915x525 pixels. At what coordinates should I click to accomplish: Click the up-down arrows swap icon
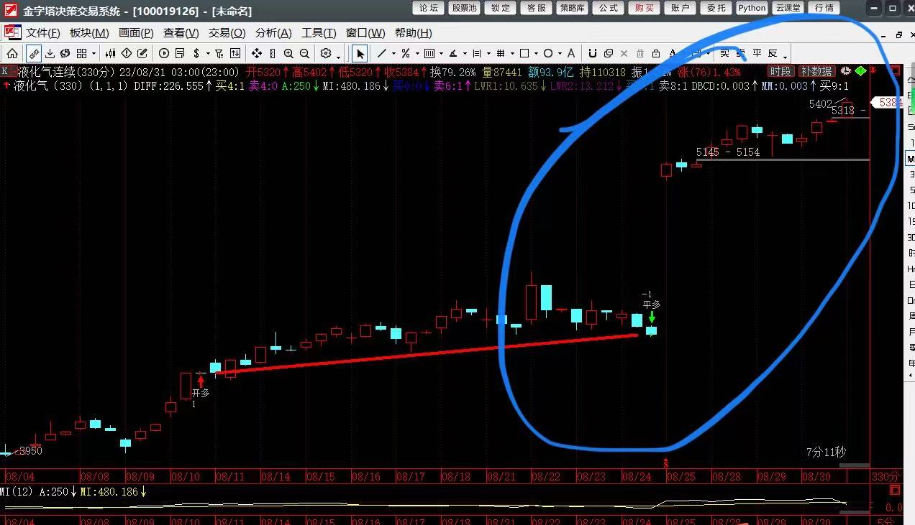click(235, 53)
